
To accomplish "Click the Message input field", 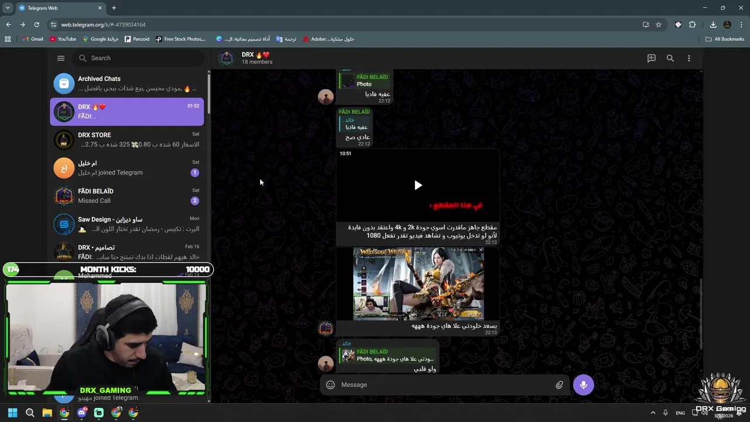I will click(445, 384).
